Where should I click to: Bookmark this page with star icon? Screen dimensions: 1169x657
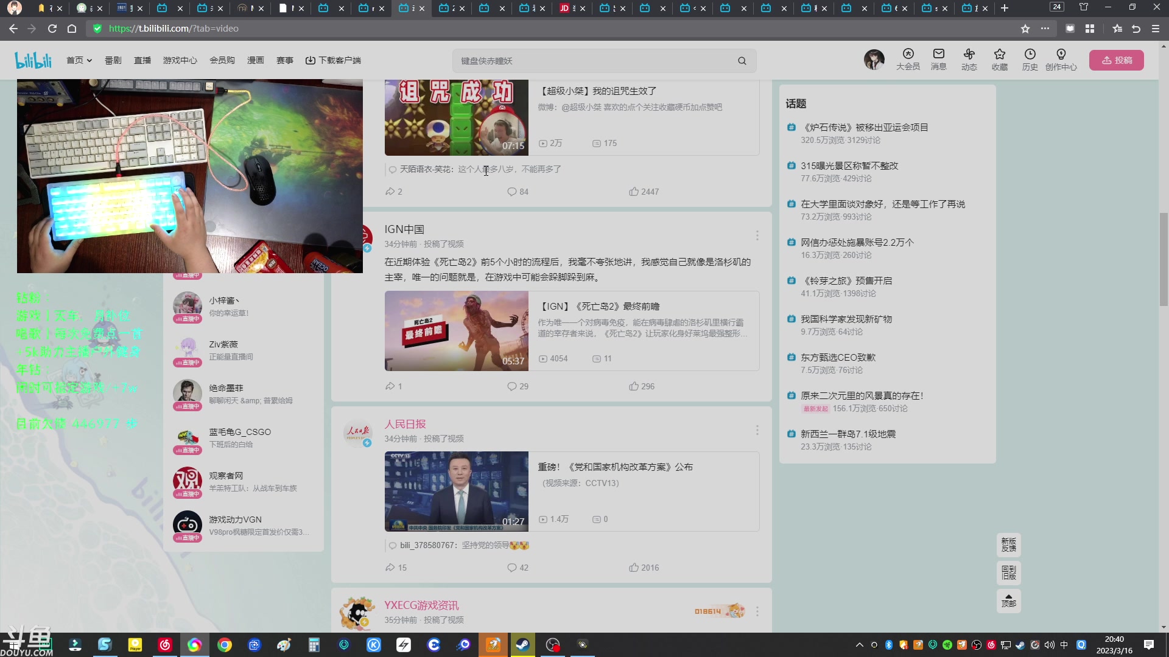click(1025, 29)
